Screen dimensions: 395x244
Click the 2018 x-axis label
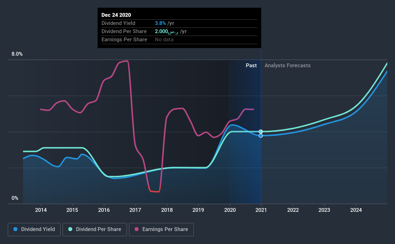point(167,210)
